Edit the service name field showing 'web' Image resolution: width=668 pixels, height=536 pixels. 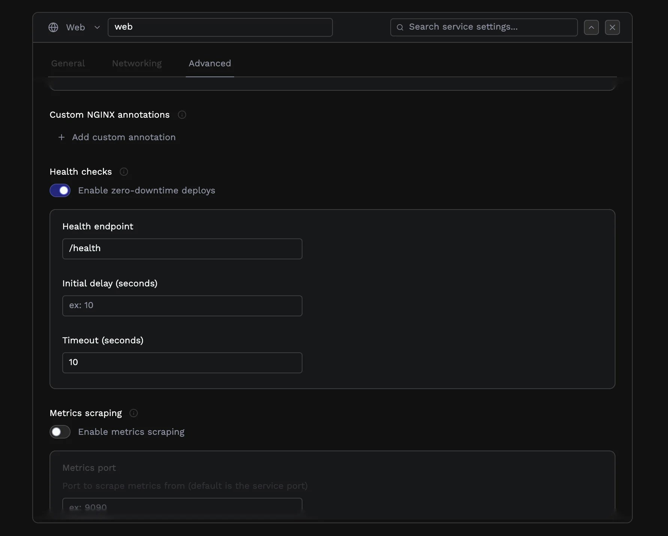[220, 27]
